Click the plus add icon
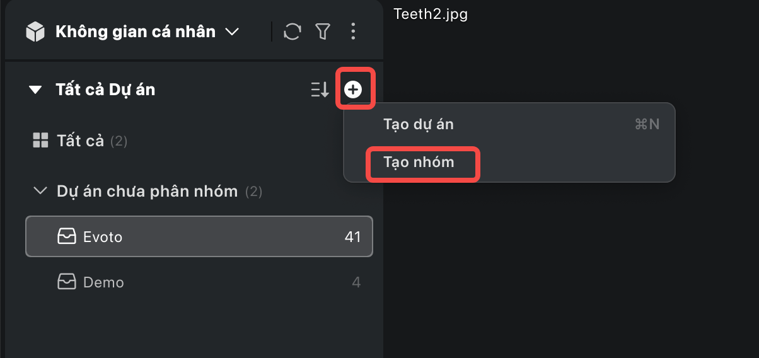The width and height of the screenshot is (759, 358). [354, 90]
